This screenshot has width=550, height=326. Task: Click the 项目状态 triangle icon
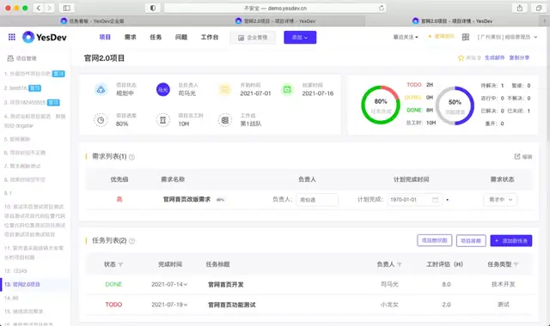[x=101, y=89]
